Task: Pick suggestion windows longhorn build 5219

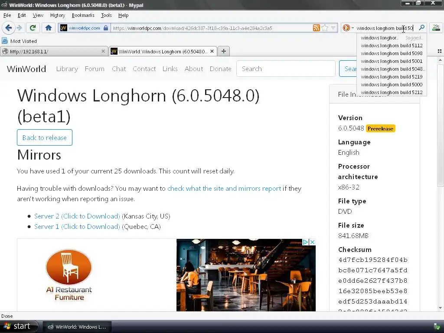Action: pyautogui.click(x=392, y=77)
